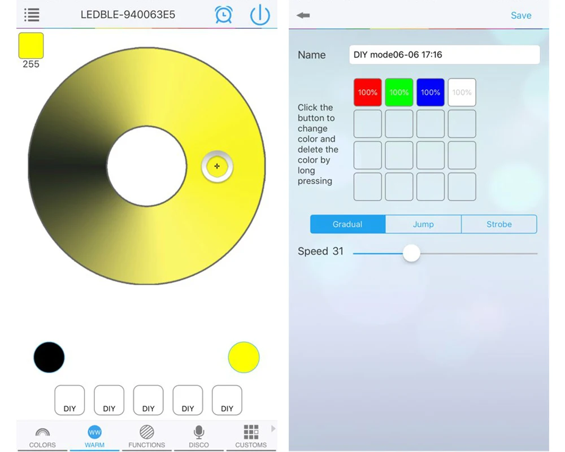The width and height of the screenshot is (565, 452).
Task: Click the white 100% color slot
Action: click(x=462, y=92)
